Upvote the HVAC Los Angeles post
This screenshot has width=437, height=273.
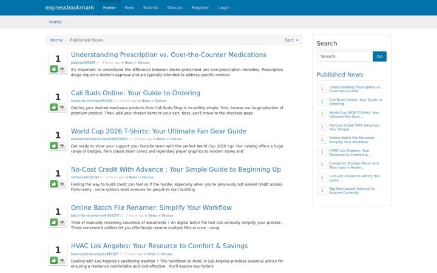click(x=54, y=260)
